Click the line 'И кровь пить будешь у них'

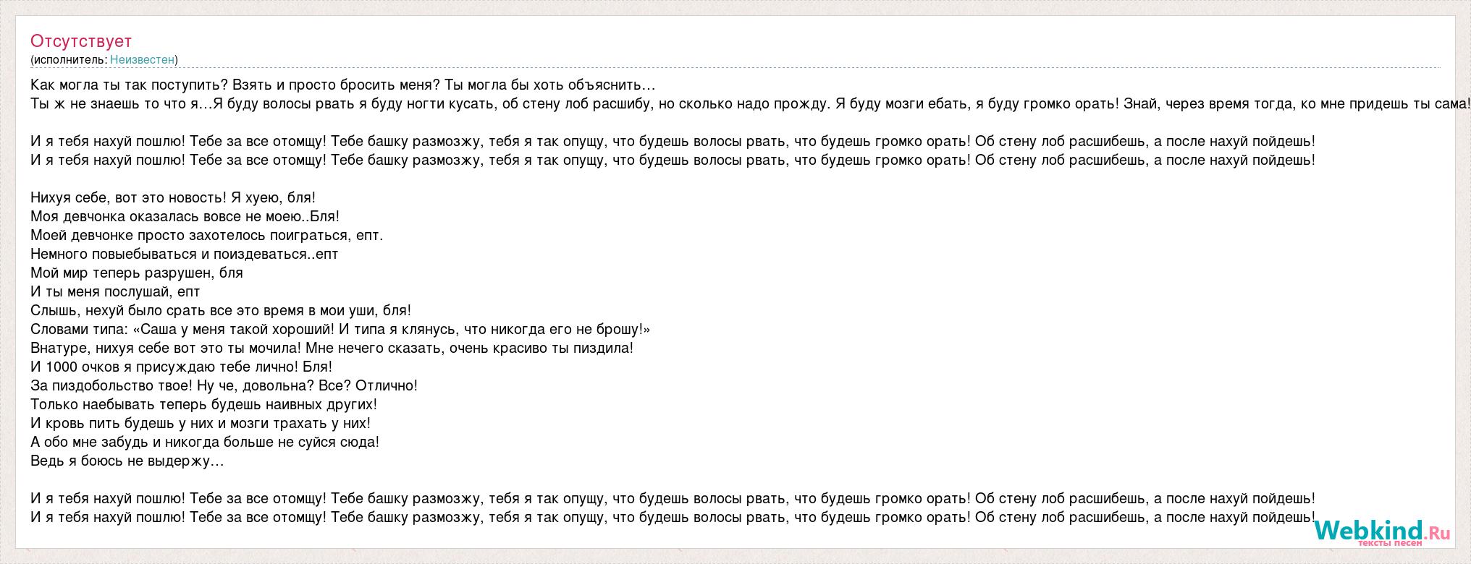click(x=201, y=424)
